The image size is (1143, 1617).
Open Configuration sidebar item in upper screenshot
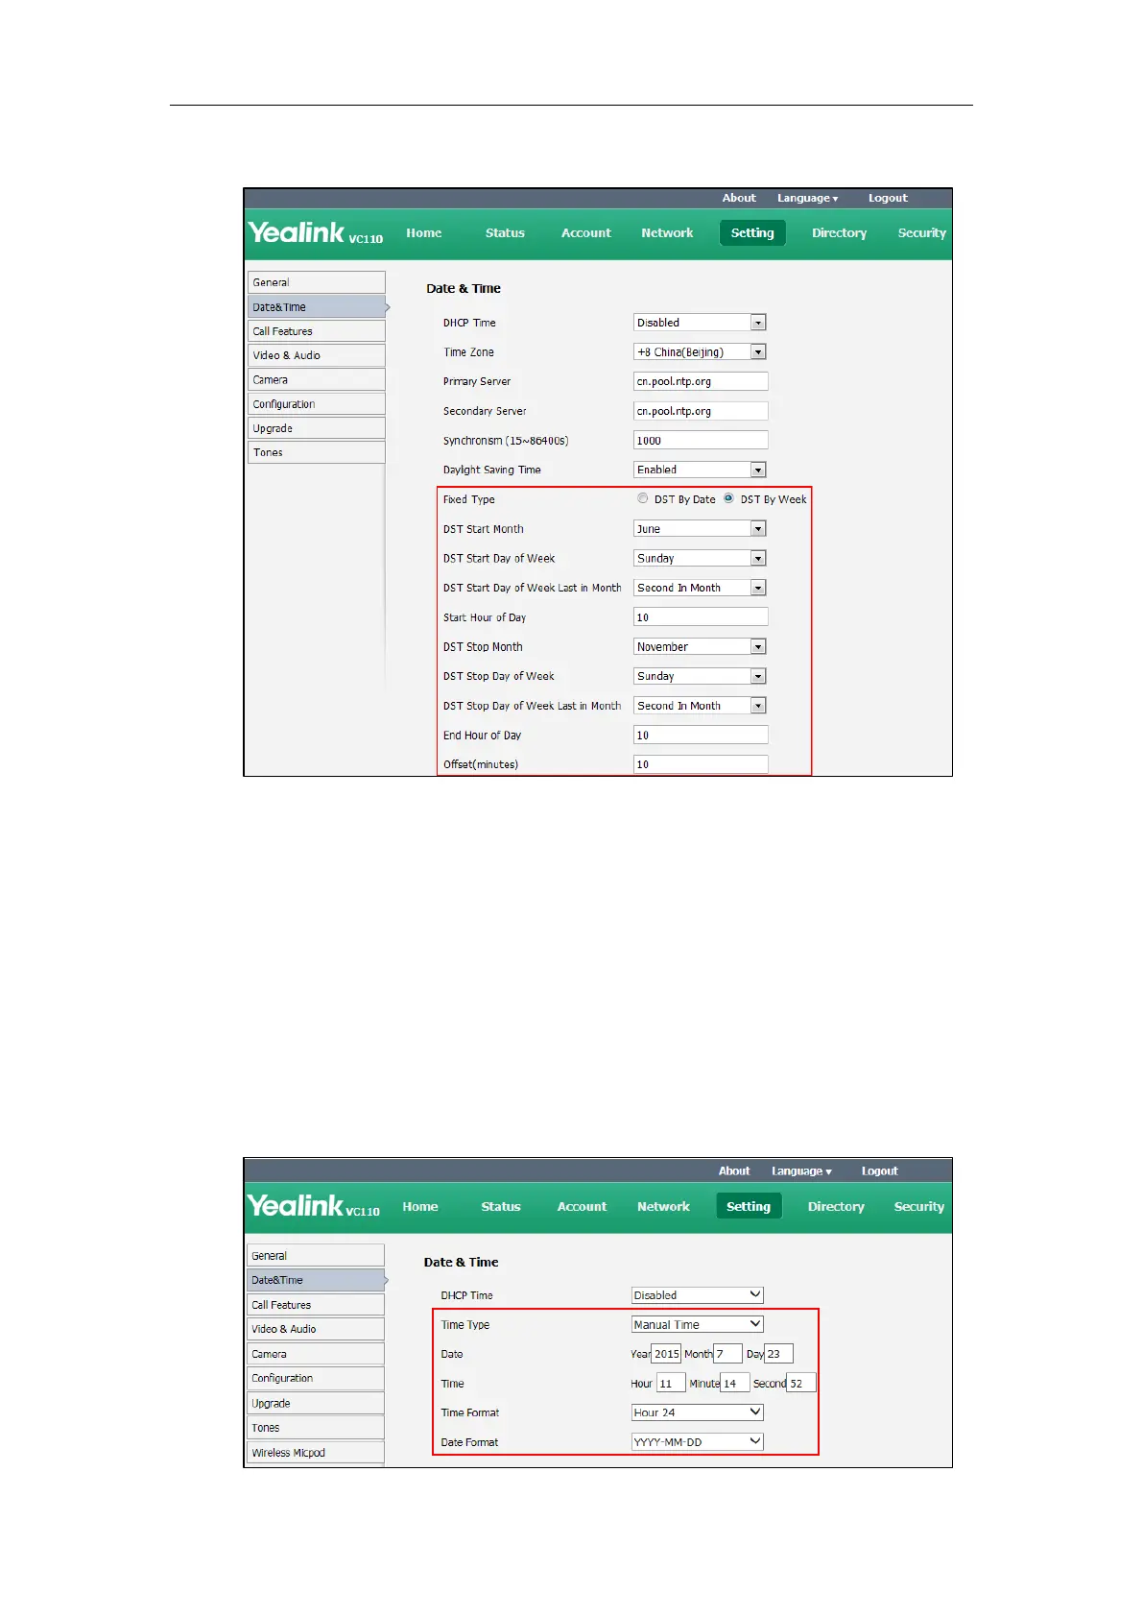coord(317,404)
